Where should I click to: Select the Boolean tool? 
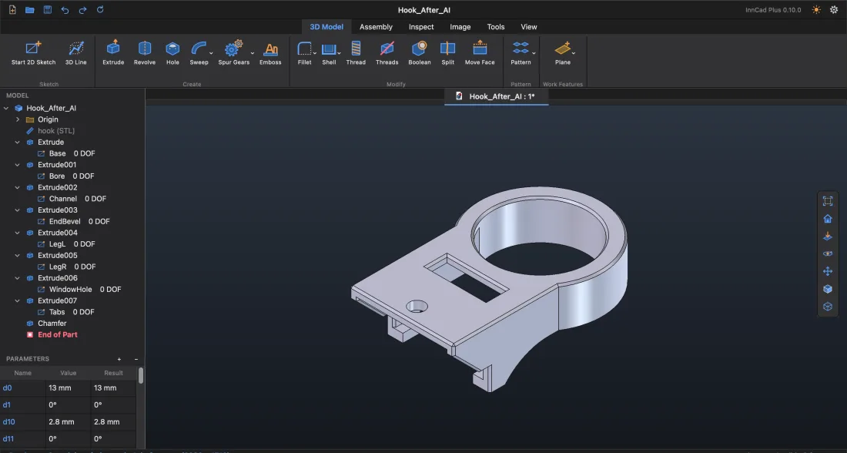click(419, 53)
